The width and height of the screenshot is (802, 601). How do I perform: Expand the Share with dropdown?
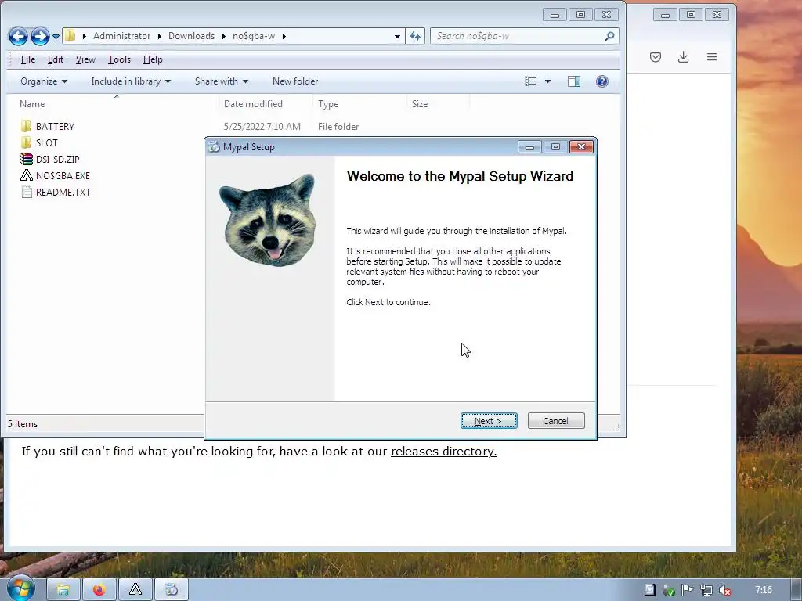point(222,81)
